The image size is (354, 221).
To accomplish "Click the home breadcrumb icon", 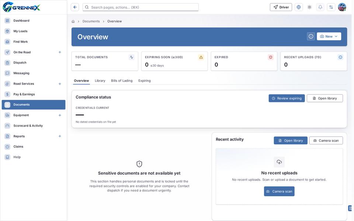I will (73, 21).
